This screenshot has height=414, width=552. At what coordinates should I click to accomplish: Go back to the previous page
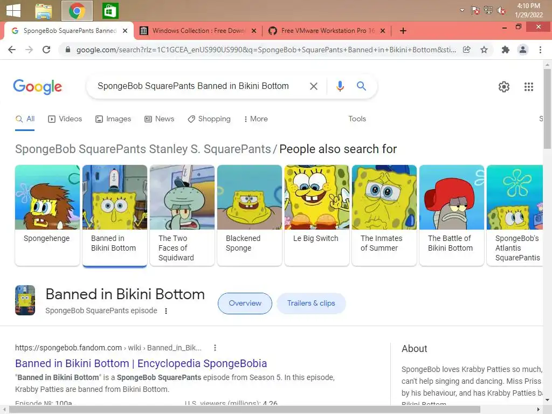[x=12, y=50]
